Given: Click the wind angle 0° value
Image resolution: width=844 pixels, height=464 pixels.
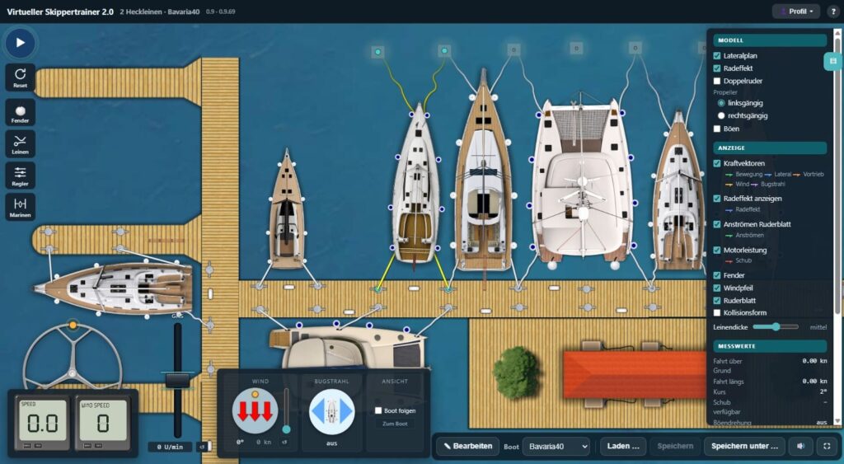Looking at the screenshot, I should click(x=240, y=443).
